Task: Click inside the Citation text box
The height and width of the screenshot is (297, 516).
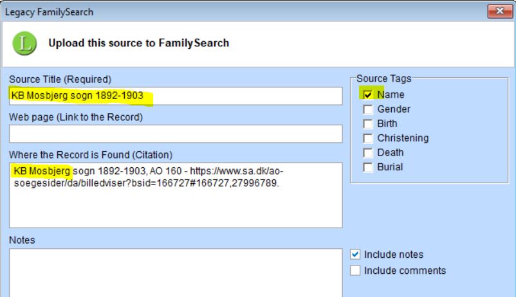Action: coord(176,195)
